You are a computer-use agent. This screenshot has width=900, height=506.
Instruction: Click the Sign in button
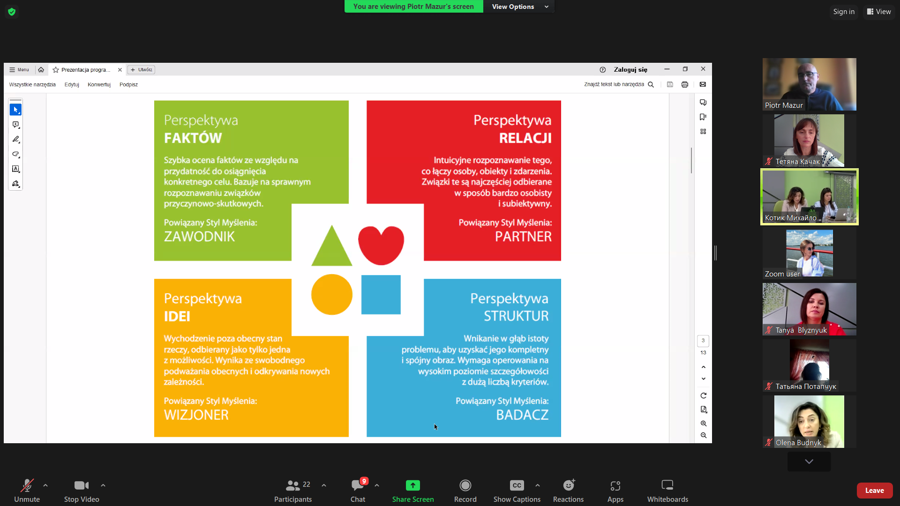tap(844, 12)
